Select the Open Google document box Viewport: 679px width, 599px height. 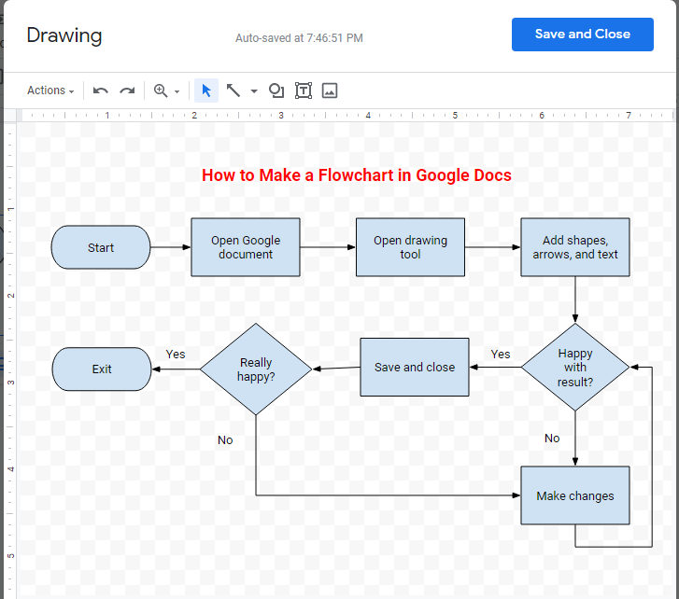pyautogui.click(x=246, y=247)
